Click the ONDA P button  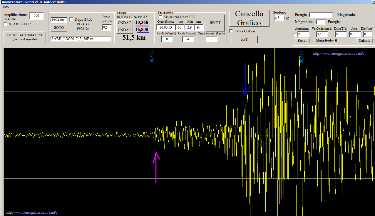pos(125,23)
